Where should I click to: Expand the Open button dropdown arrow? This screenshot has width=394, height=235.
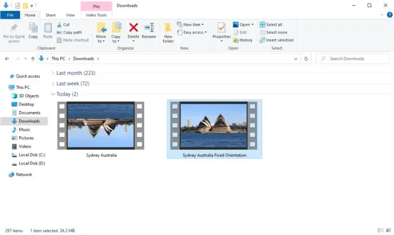coord(252,25)
